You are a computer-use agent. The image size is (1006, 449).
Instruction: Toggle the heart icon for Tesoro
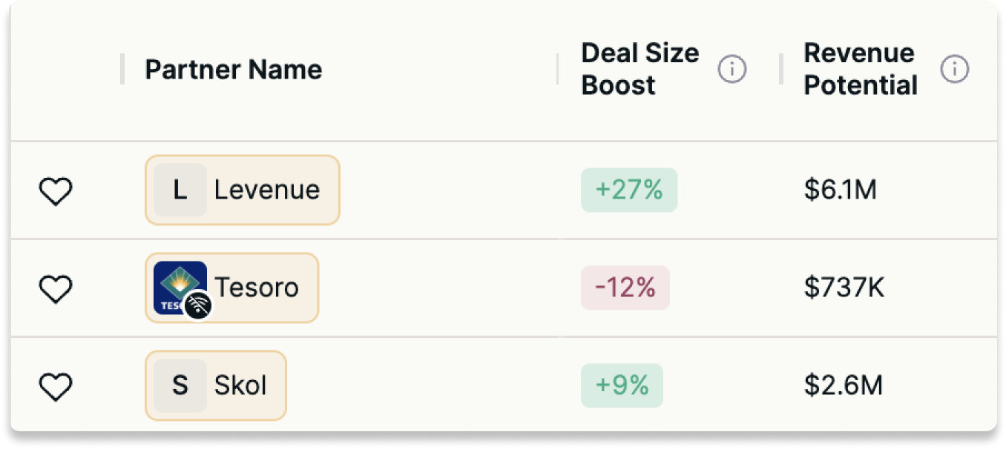tap(56, 288)
